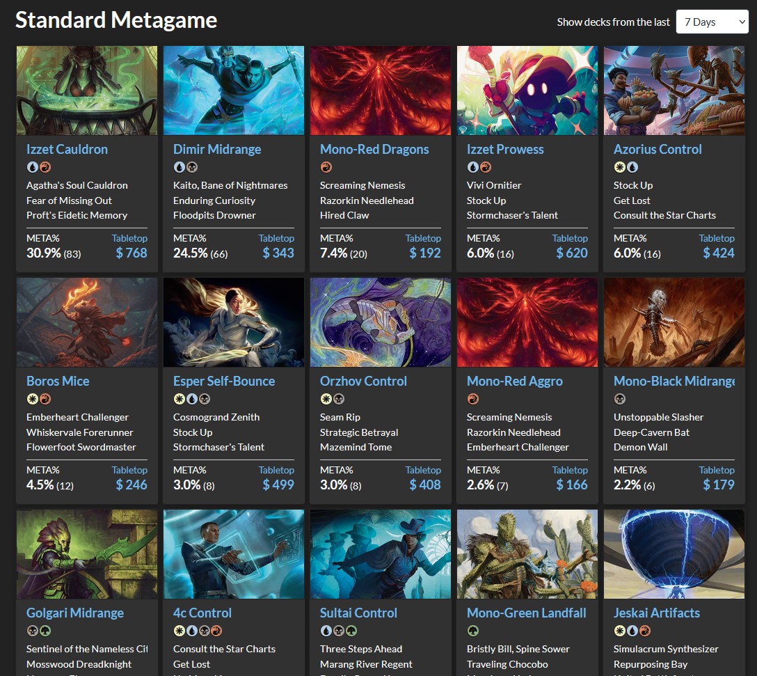
Task: Open the Izzet Prowess deck link
Action: tap(505, 149)
